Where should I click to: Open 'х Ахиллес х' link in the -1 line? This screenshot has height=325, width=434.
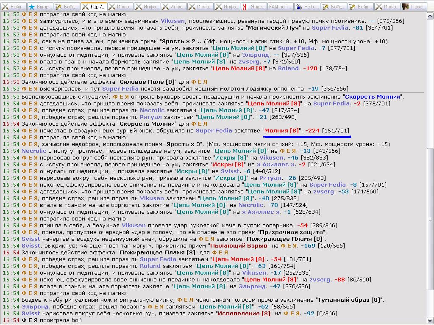click(261, 212)
